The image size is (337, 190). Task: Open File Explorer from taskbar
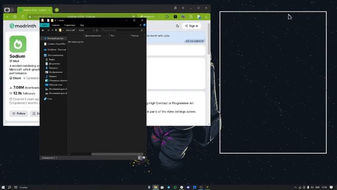click(x=156, y=187)
